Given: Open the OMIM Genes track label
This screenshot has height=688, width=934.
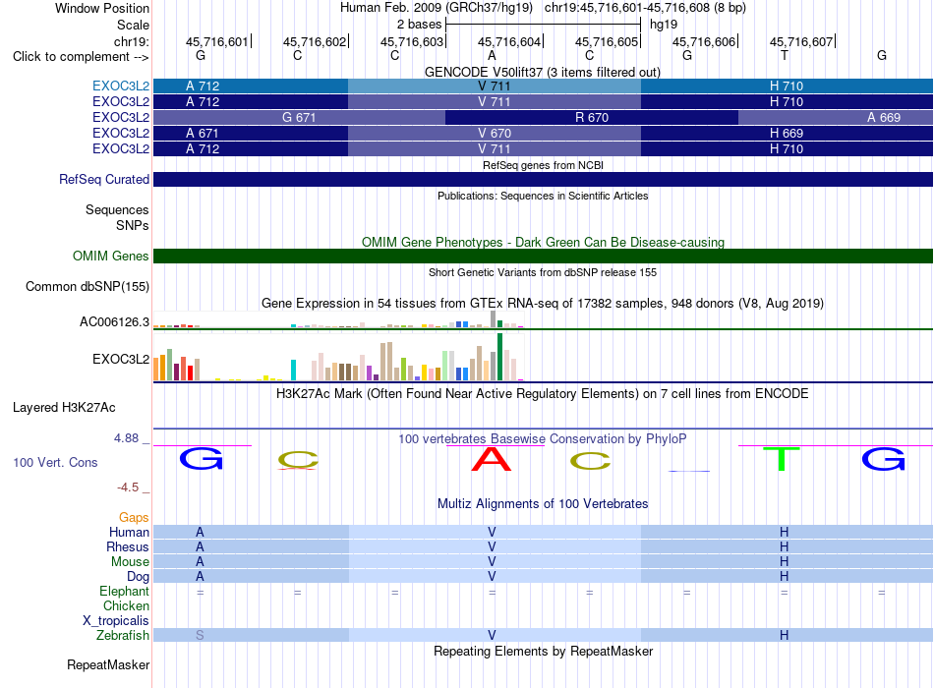Looking at the screenshot, I should [110, 257].
